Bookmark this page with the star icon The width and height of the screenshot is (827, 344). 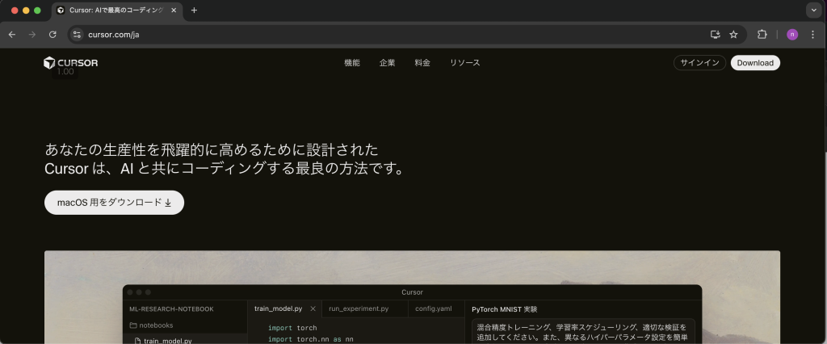point(733,35)
